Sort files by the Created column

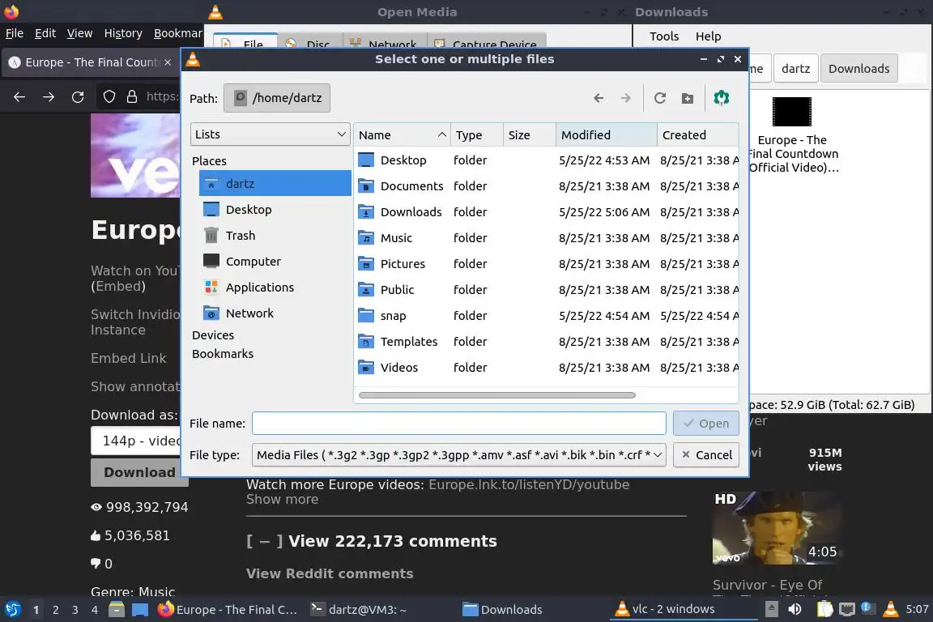pos(697,135)
